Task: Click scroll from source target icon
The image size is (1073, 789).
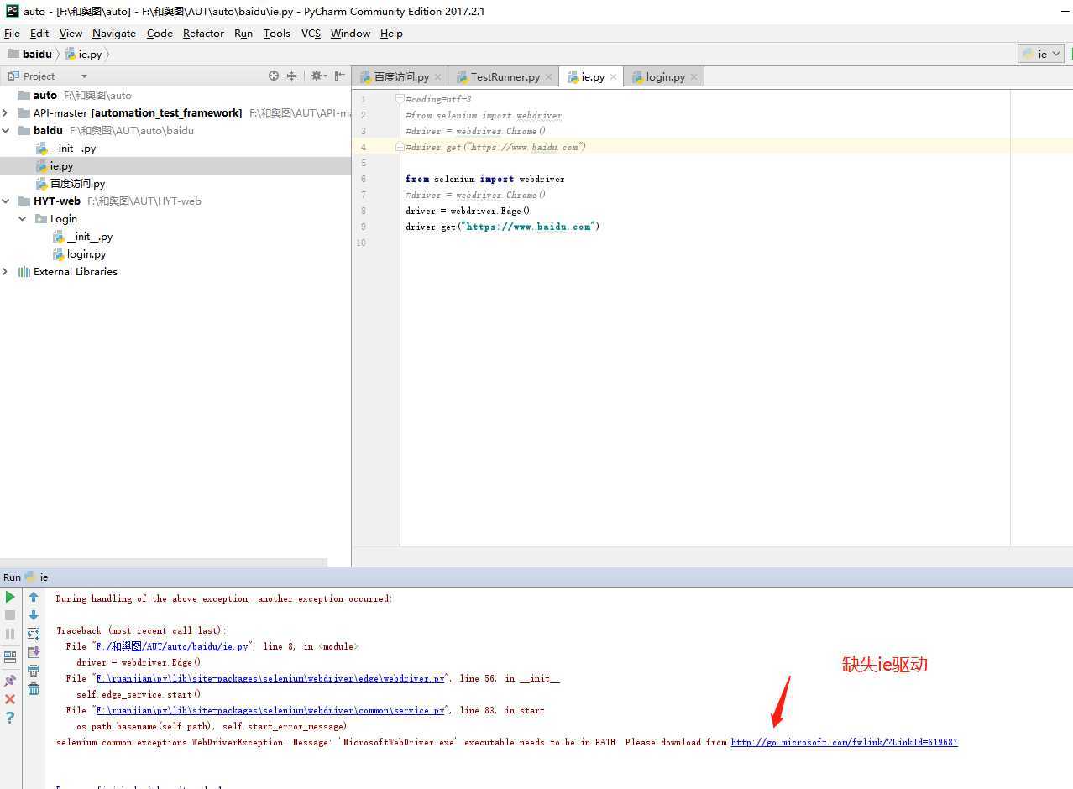Action: (274, 76)
